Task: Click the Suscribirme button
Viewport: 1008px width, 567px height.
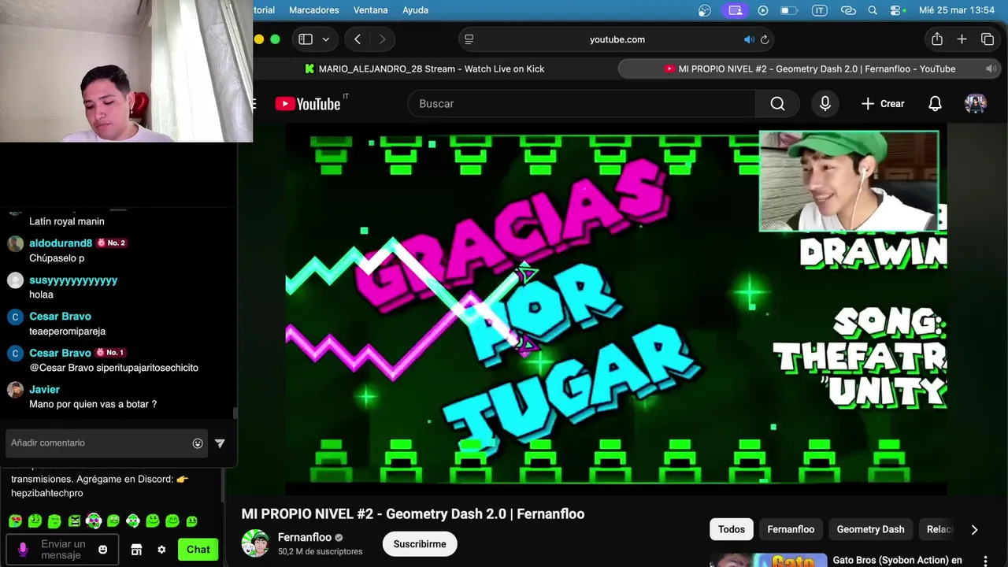Action: (420, 544)
